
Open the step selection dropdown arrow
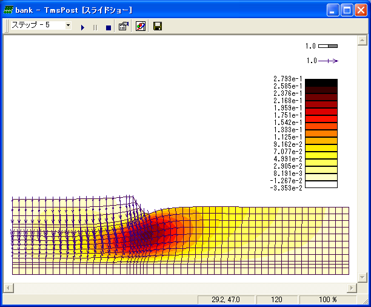point(68,25)
